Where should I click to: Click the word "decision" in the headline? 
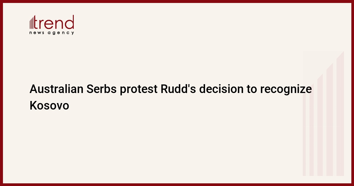(221, 89)
